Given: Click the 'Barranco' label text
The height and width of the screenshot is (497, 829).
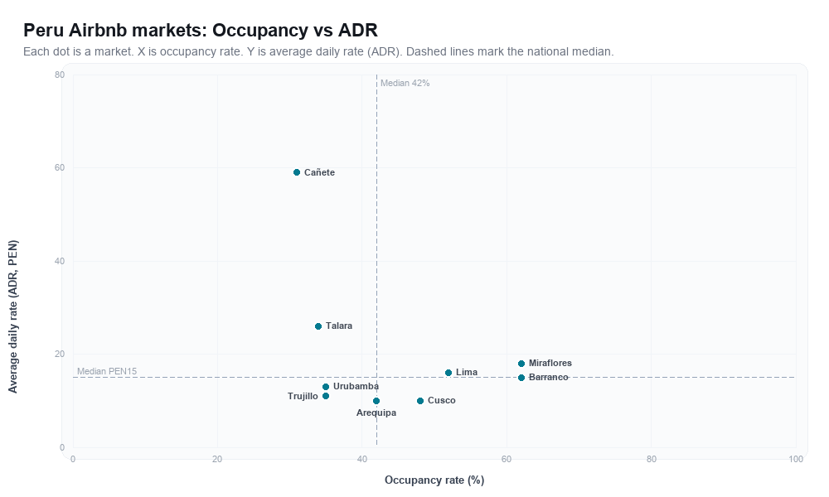Looking at the screenshot, I should (549, 377).
